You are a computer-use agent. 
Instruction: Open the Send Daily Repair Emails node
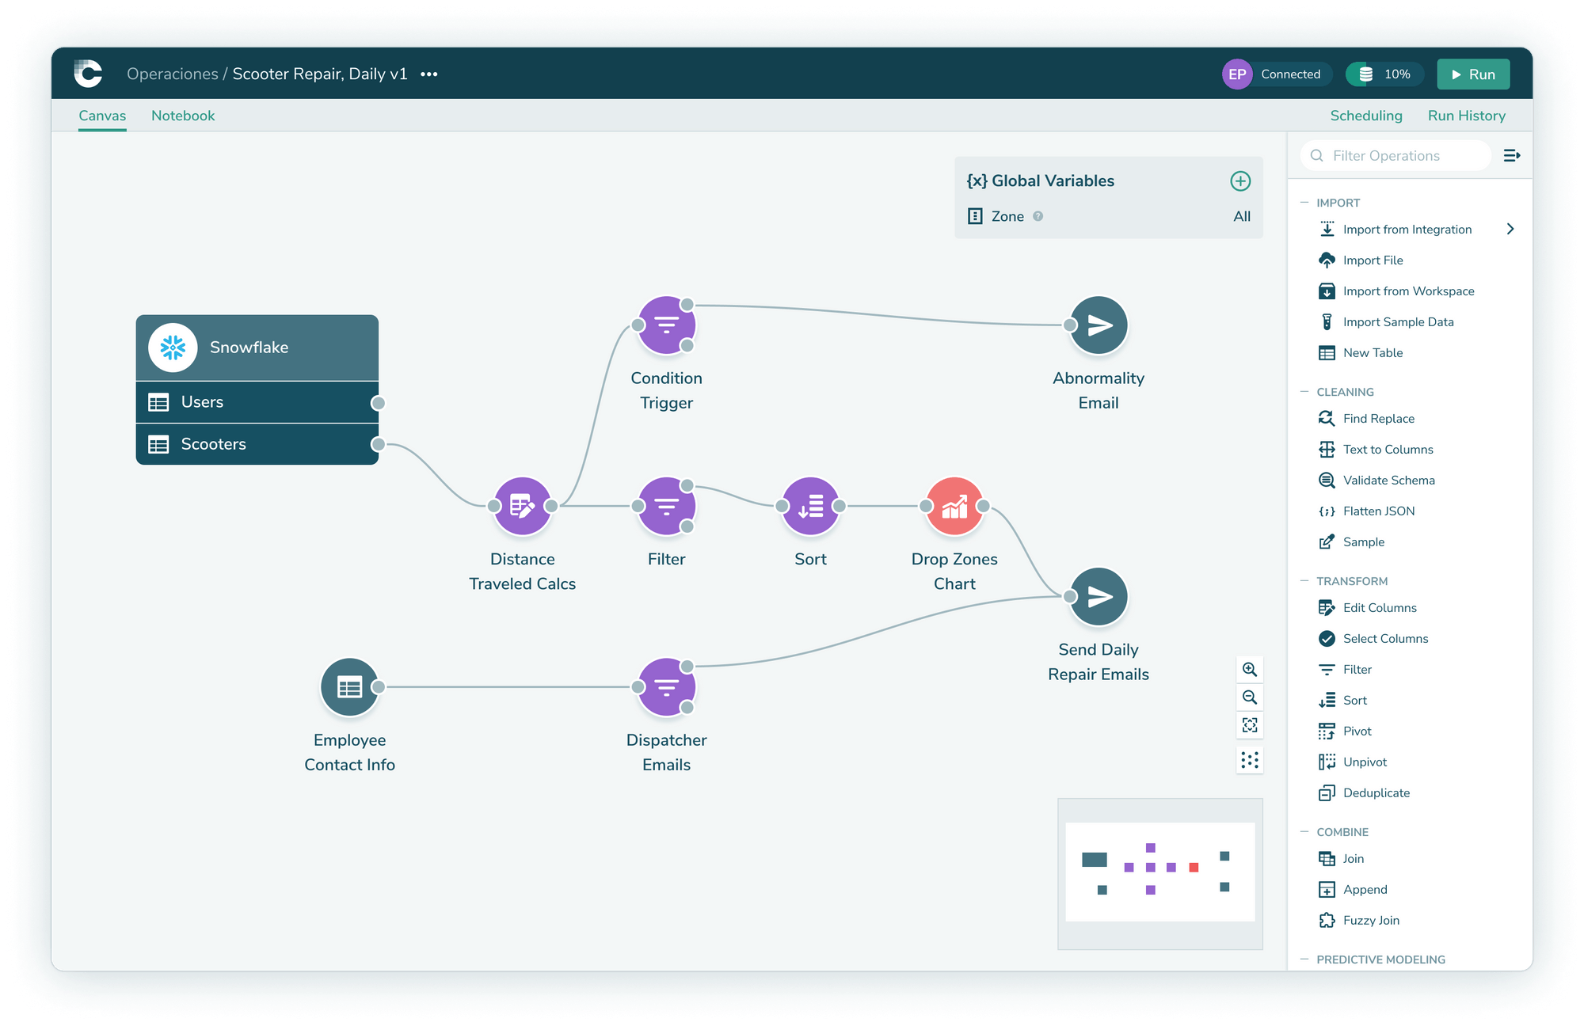coord(1099,596)
